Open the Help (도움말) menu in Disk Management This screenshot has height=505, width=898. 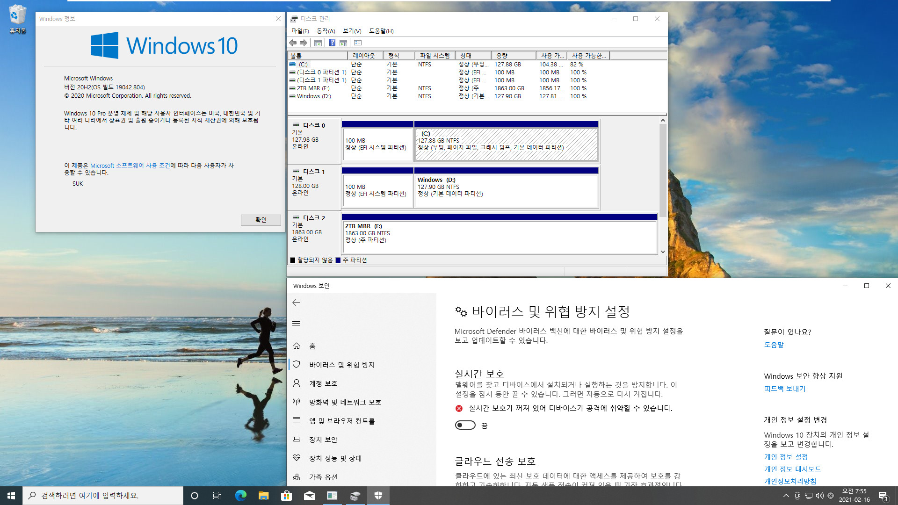pos(381,31)
